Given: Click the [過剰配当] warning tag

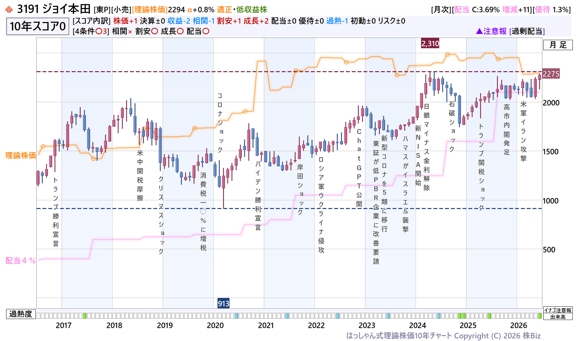Looking at the screenshot, I should click(527, 31).
